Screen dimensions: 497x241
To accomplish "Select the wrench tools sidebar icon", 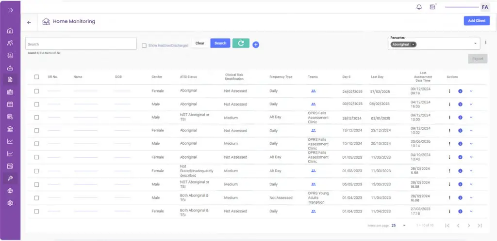I will point(10,178).
